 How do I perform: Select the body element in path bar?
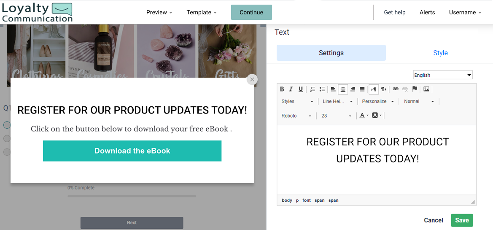pyautogui.click(x=287, y=200)
